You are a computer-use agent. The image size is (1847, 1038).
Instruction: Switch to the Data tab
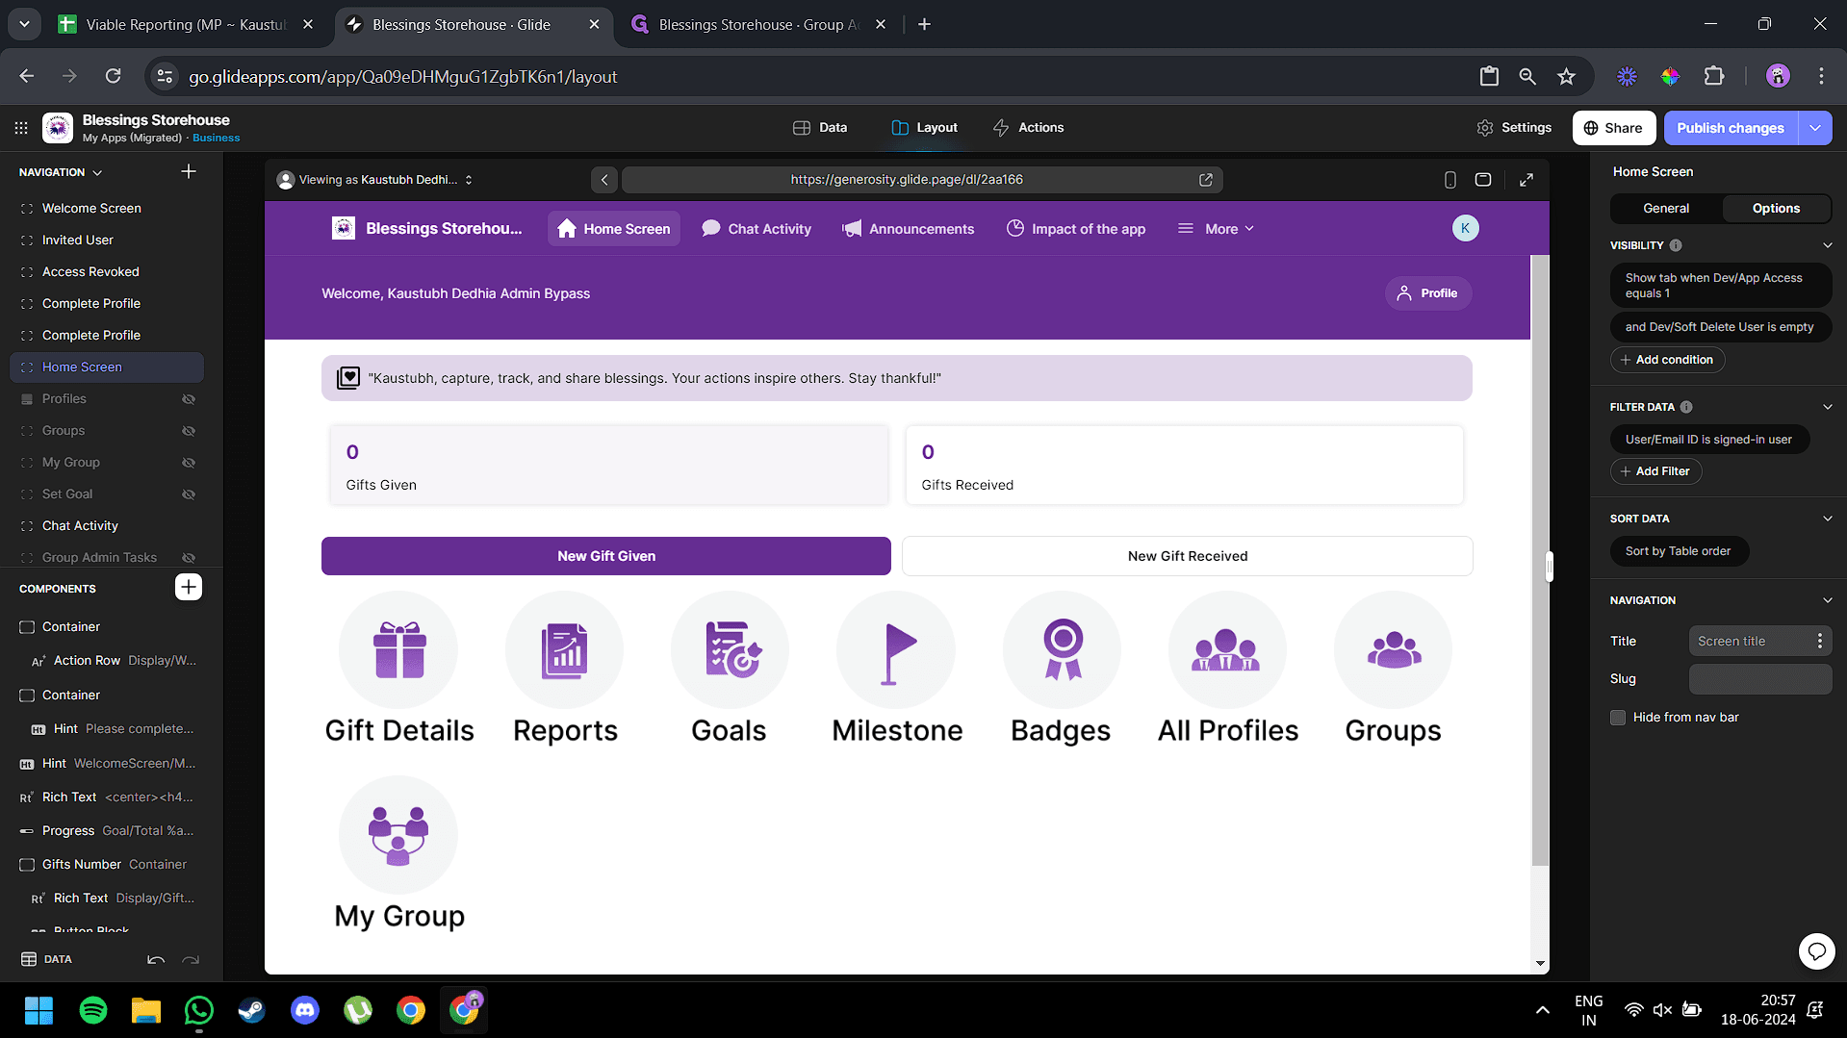click(820, 128)
